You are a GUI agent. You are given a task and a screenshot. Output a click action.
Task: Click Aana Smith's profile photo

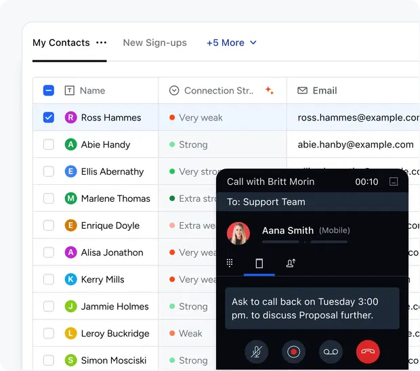pos(238,234)
